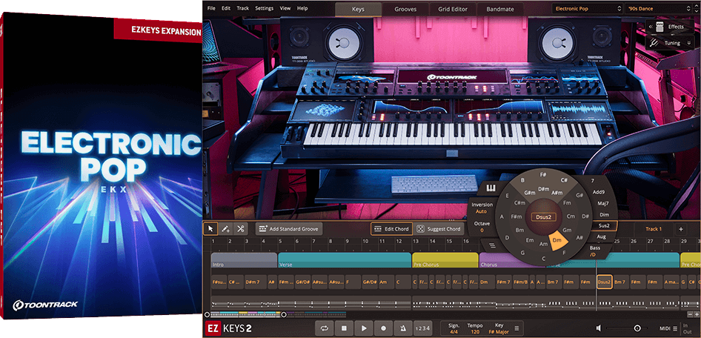Add a new track with plus button
Screen dimensions: 701x338
coord(681,229)
